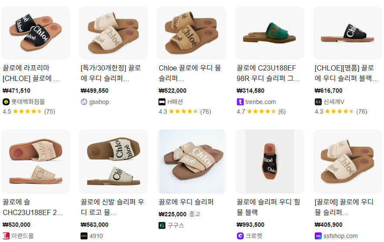Viewport: 384px width, 242px height.
Task: Open the ₩993,500 black slipper product image
Action: 269,161
